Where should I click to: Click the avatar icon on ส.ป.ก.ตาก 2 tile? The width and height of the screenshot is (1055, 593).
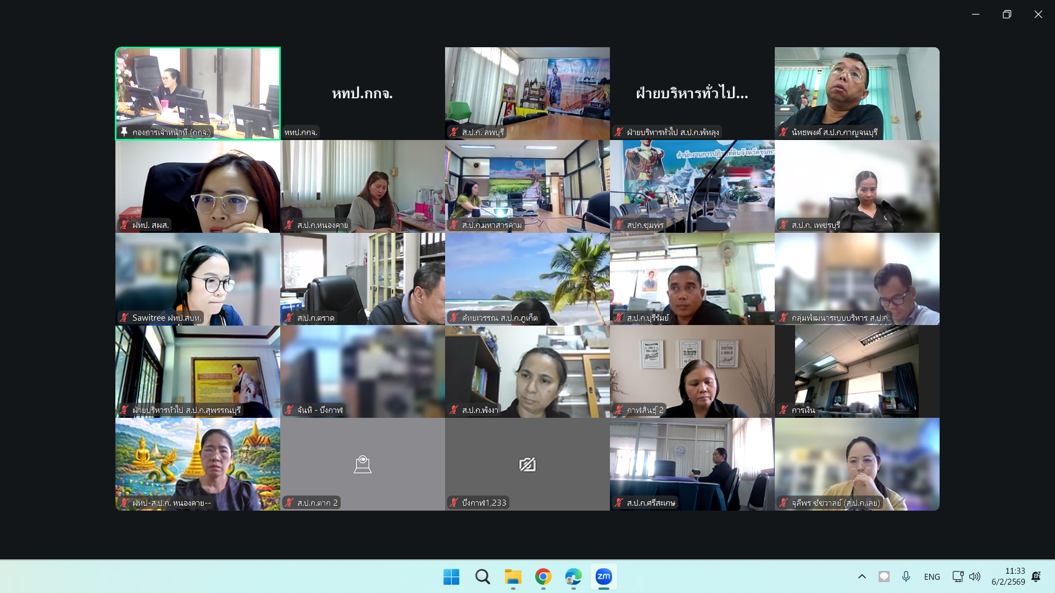362,465
